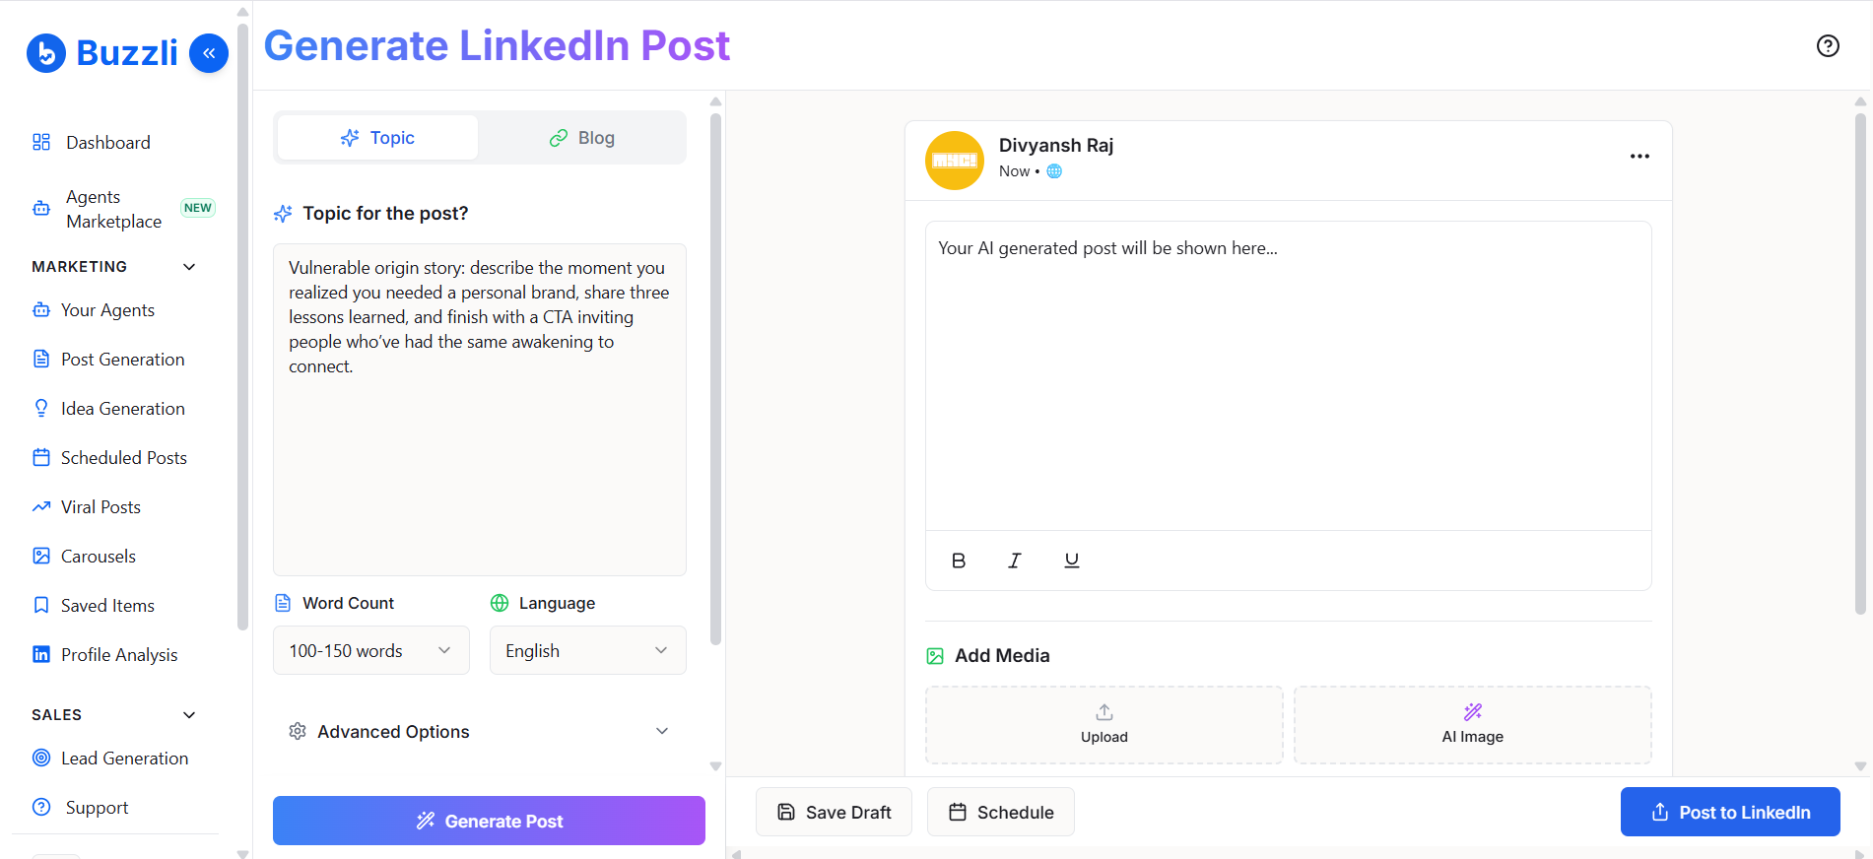1873x859 pixels.
Task: Expand the Advanced Options section
Action: click(480, 731)
